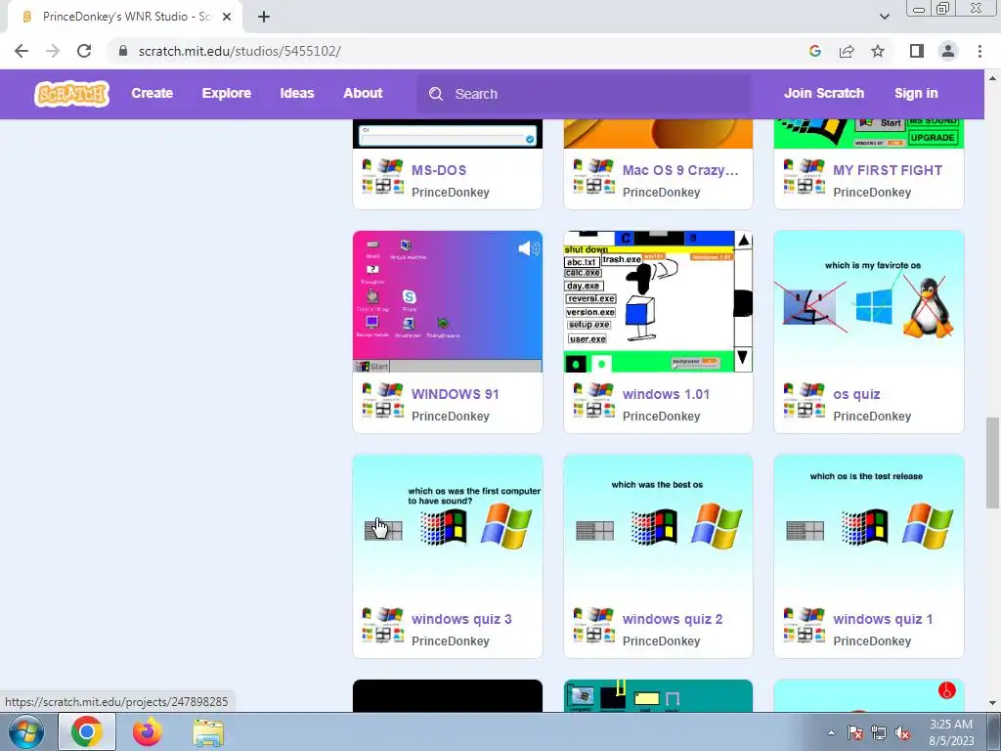Click the Google icon in address bar
This screenshot has height=751, width=1001.
point(815,51)
